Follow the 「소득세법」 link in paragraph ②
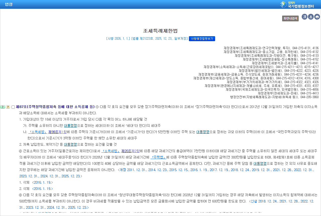 click(x=111, y=151)
